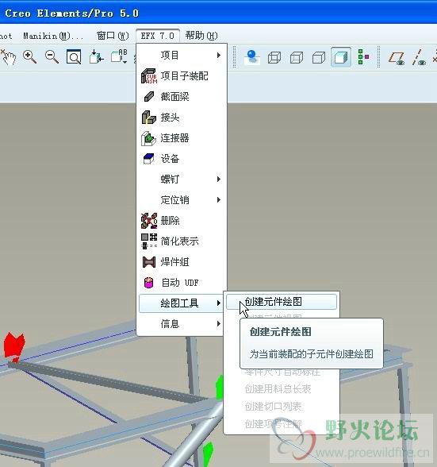Image resolution: width=437 pixels, height=467 pixels.
Task: Select the shaded display icon
Action: tap(341, 57)
